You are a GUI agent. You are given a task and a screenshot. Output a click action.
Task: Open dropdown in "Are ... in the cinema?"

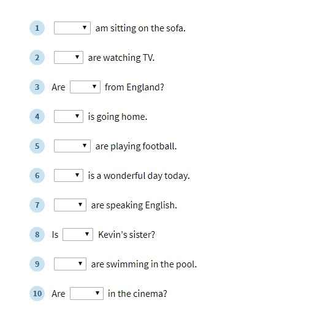(86, 293)
